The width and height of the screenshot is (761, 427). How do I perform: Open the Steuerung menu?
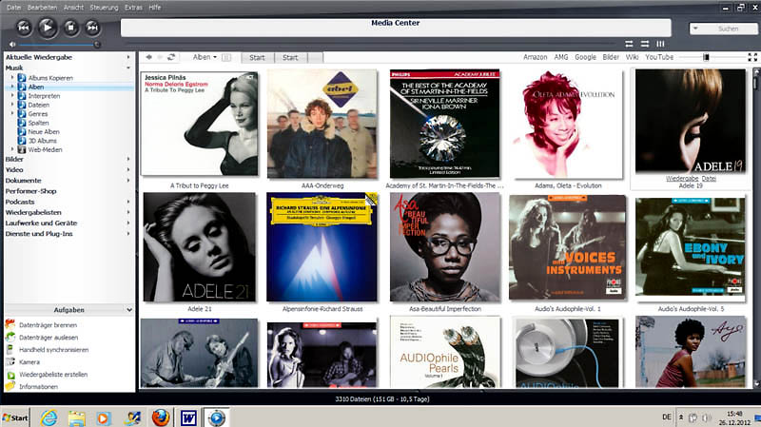[x=105, y=7]
